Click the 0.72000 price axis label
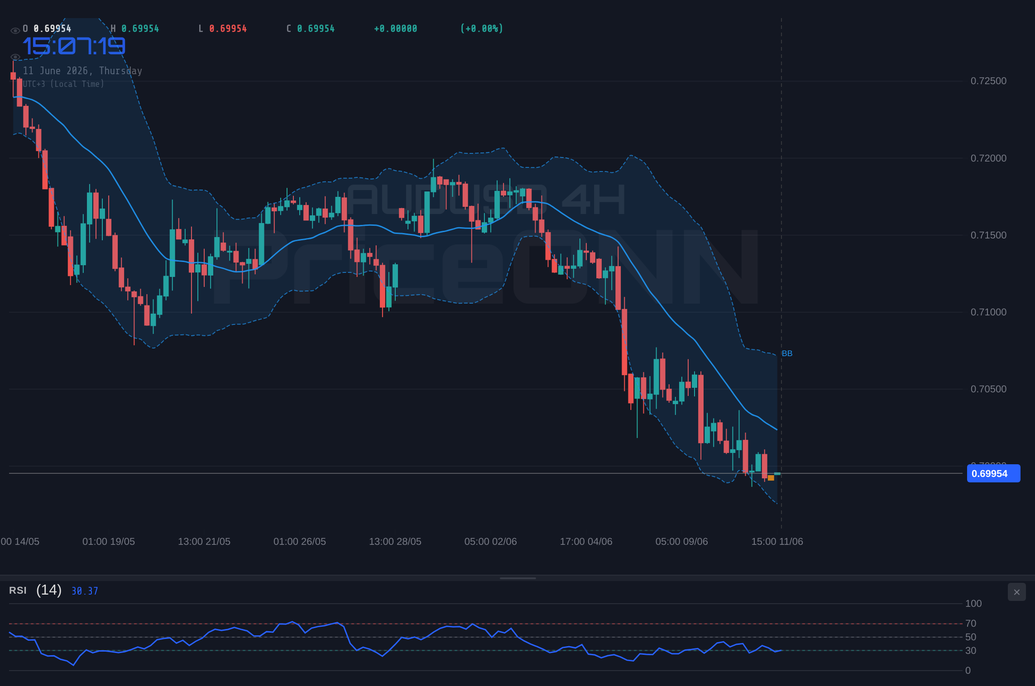Screen dimensions: 1035x686 tap(988, 158)
